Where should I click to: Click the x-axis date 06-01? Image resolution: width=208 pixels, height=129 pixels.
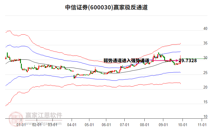[x=106, y=125]
